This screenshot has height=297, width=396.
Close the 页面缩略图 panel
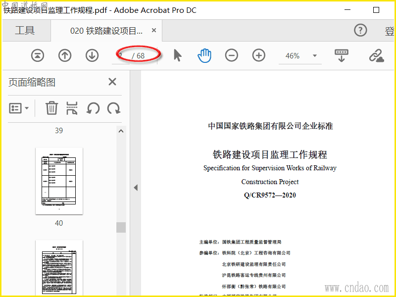(x=112, y=82)
